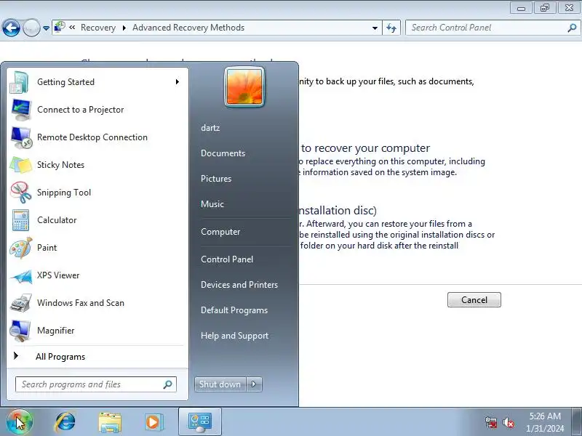Open Devices and Printers
Image resolution: width=582 pixels, height=436 pixels.
(239, 285)
